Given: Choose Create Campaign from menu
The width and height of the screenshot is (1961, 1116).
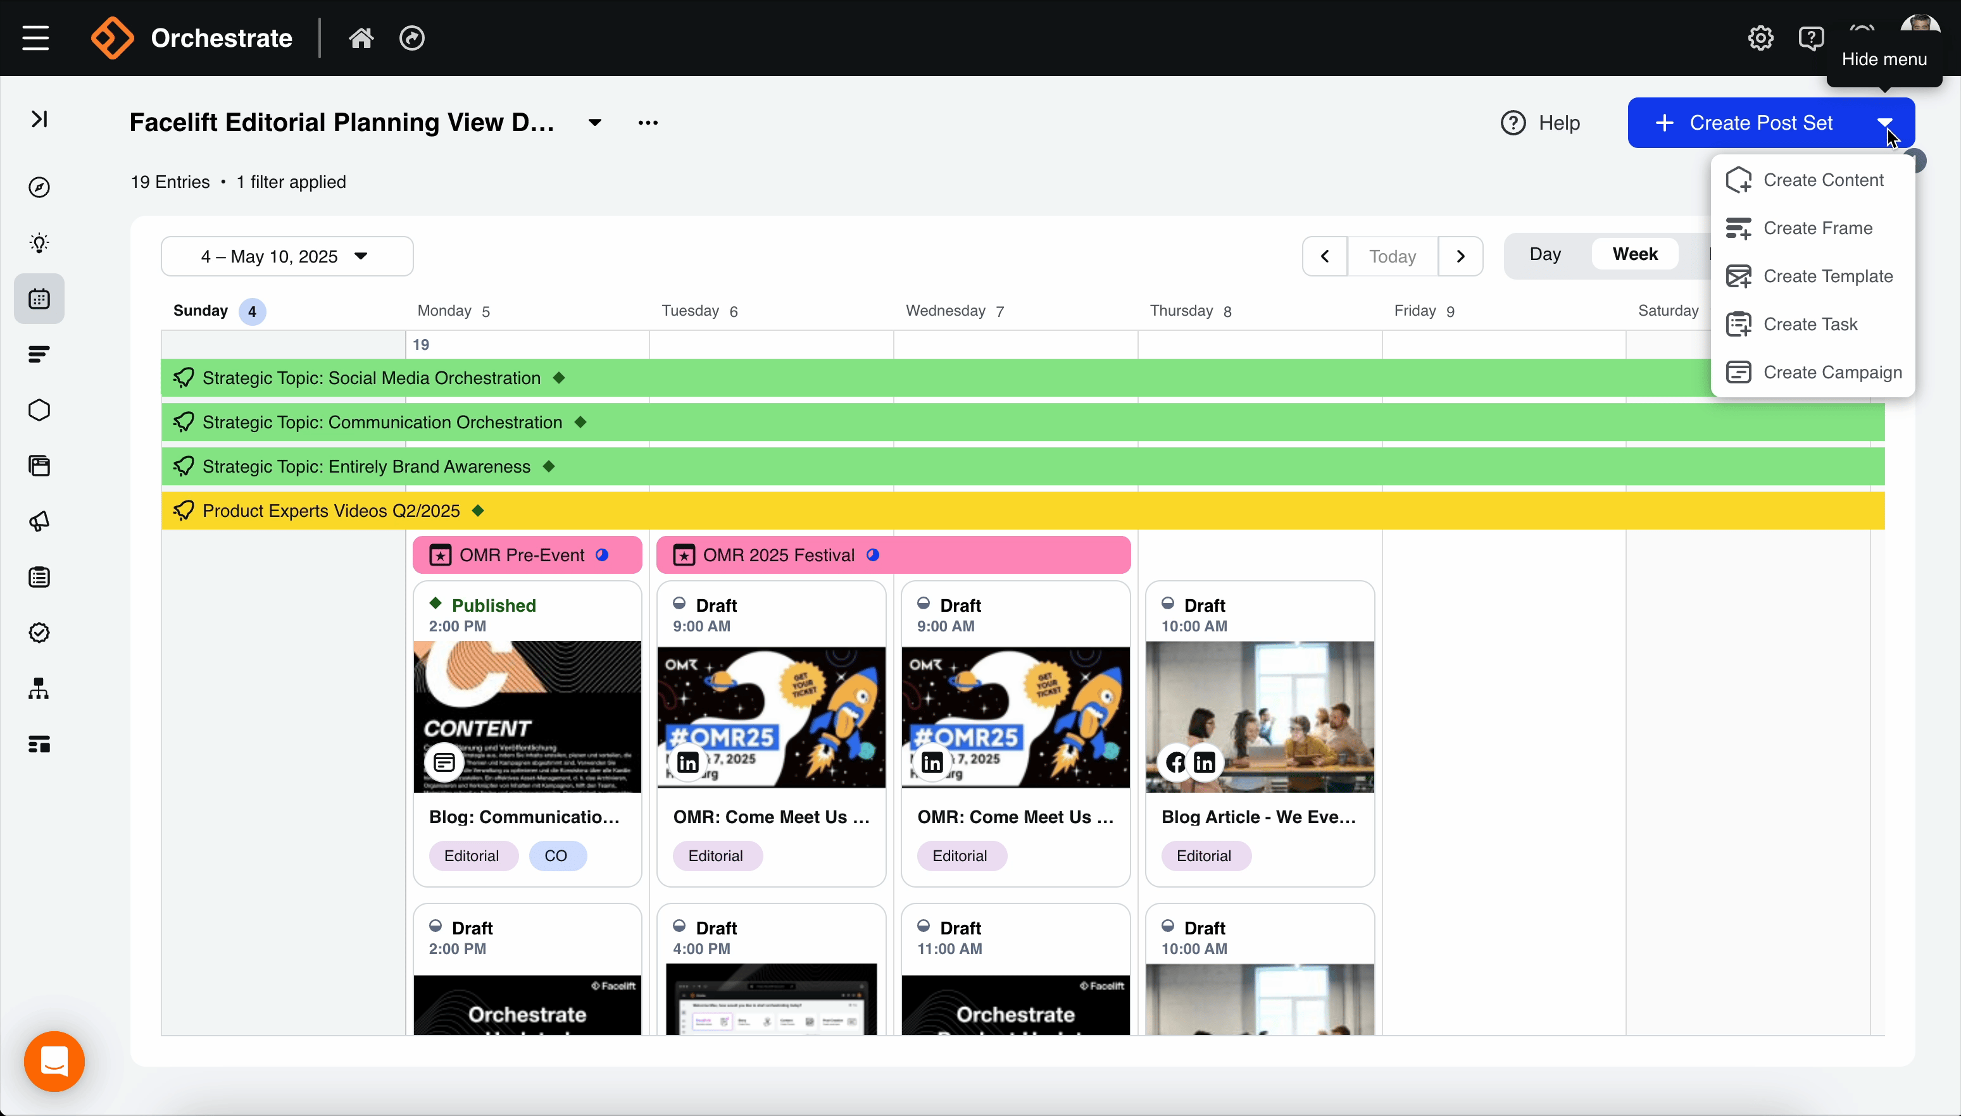Looking at the screenshot, I should coord(1813,373).
